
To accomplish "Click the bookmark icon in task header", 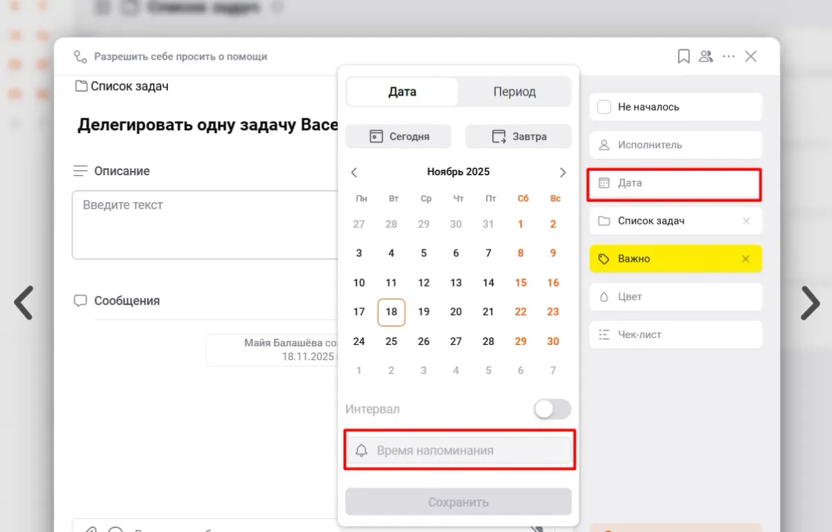I will [x=684, y=57].
